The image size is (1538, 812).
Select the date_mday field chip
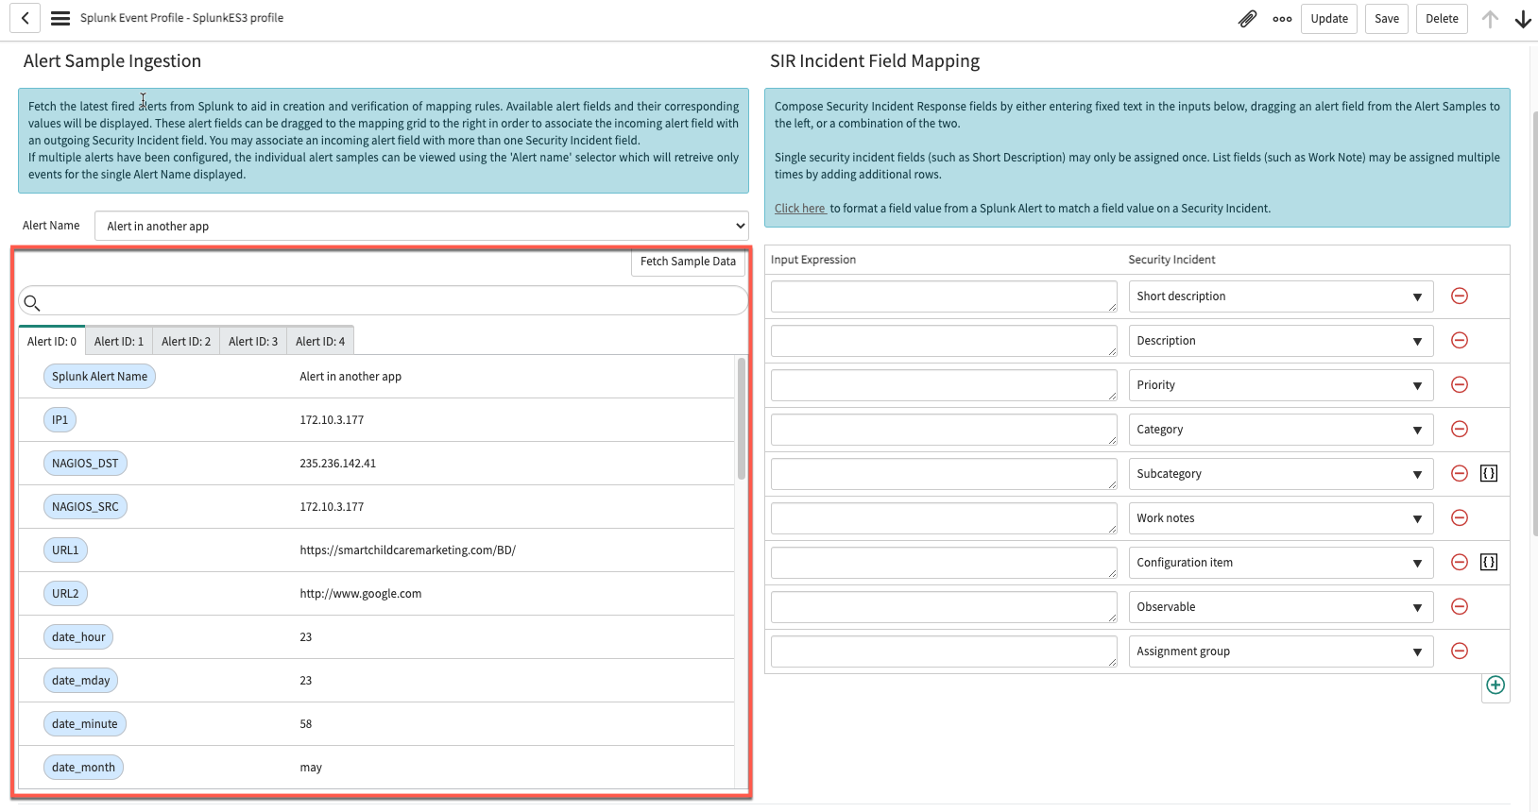pyautogui.click(x=81, y=681)
